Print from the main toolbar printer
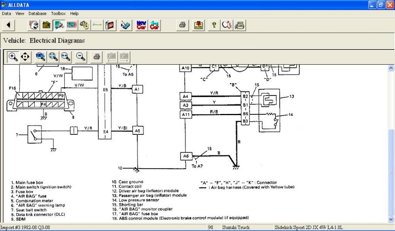Viewport: 395px width, 231px height. 182,25
